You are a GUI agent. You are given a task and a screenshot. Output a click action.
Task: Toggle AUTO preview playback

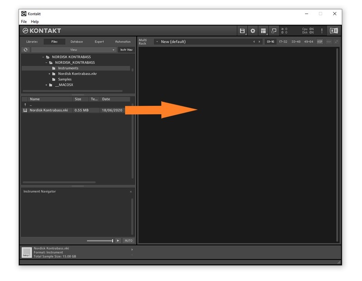[129, 241]
